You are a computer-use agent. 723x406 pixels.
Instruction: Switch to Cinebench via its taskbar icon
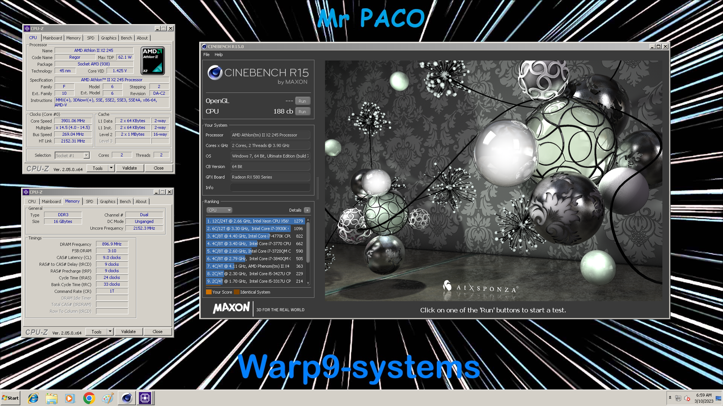[x=127, y=398]
